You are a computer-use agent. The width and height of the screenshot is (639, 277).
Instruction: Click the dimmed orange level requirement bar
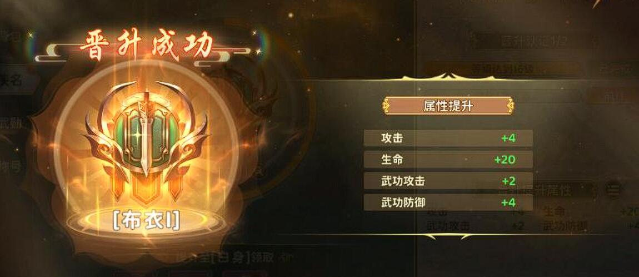[x=502, y=68]
